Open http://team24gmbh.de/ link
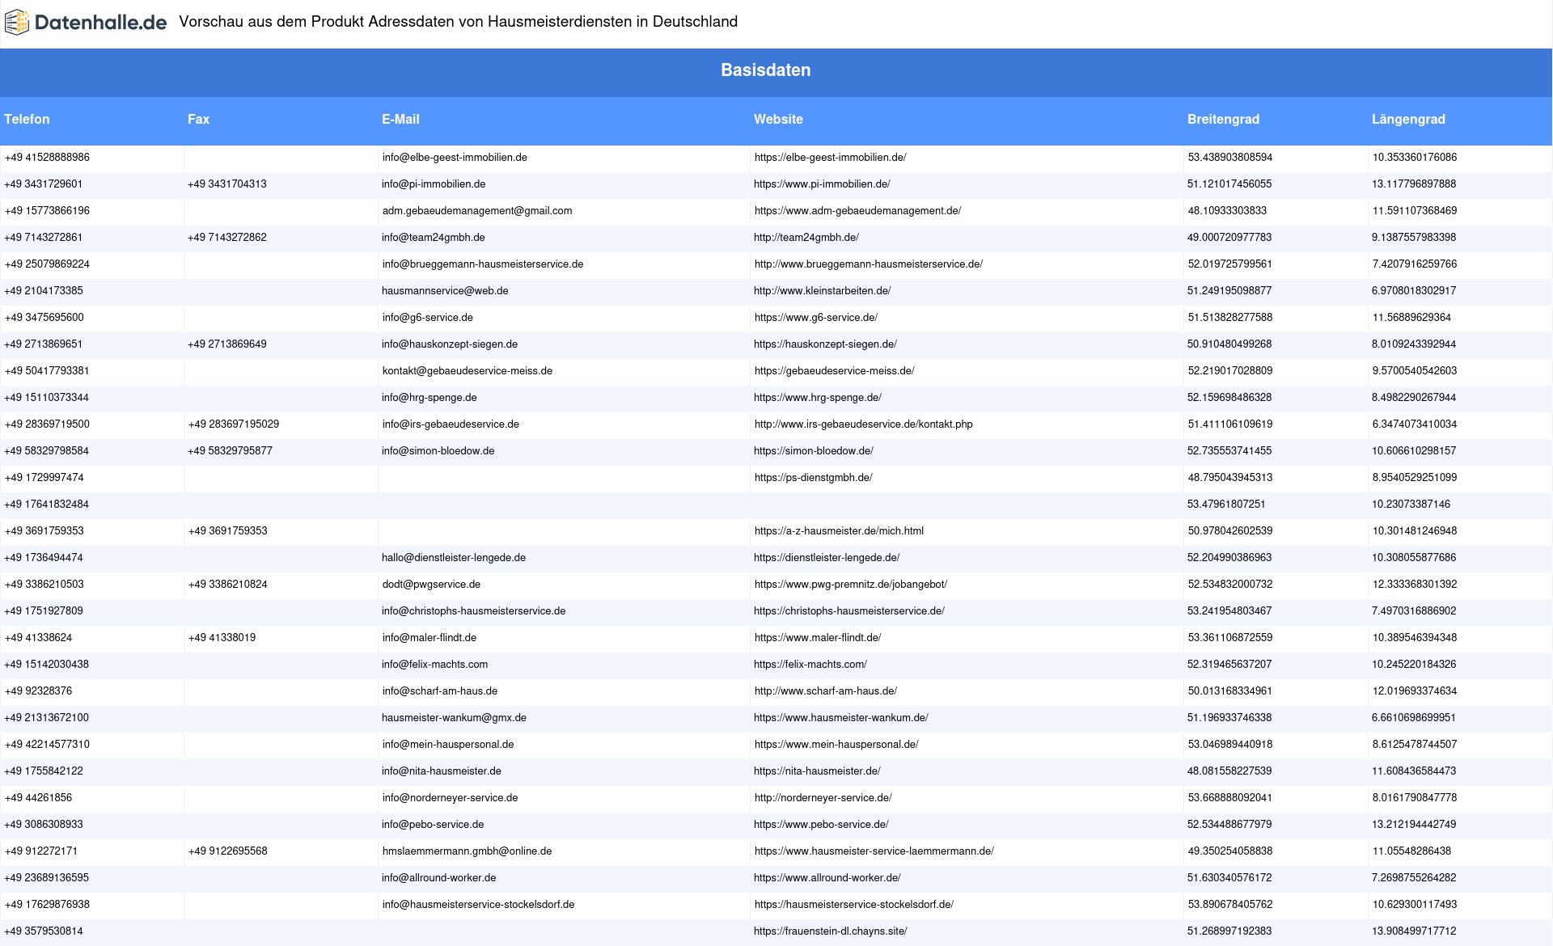1553x946 pixels. tap(806, 238)
